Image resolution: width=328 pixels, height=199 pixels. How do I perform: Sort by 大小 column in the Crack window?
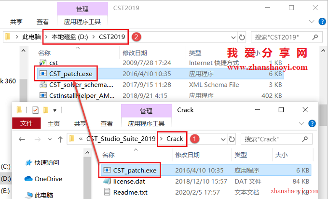click(x=281, y=155)
